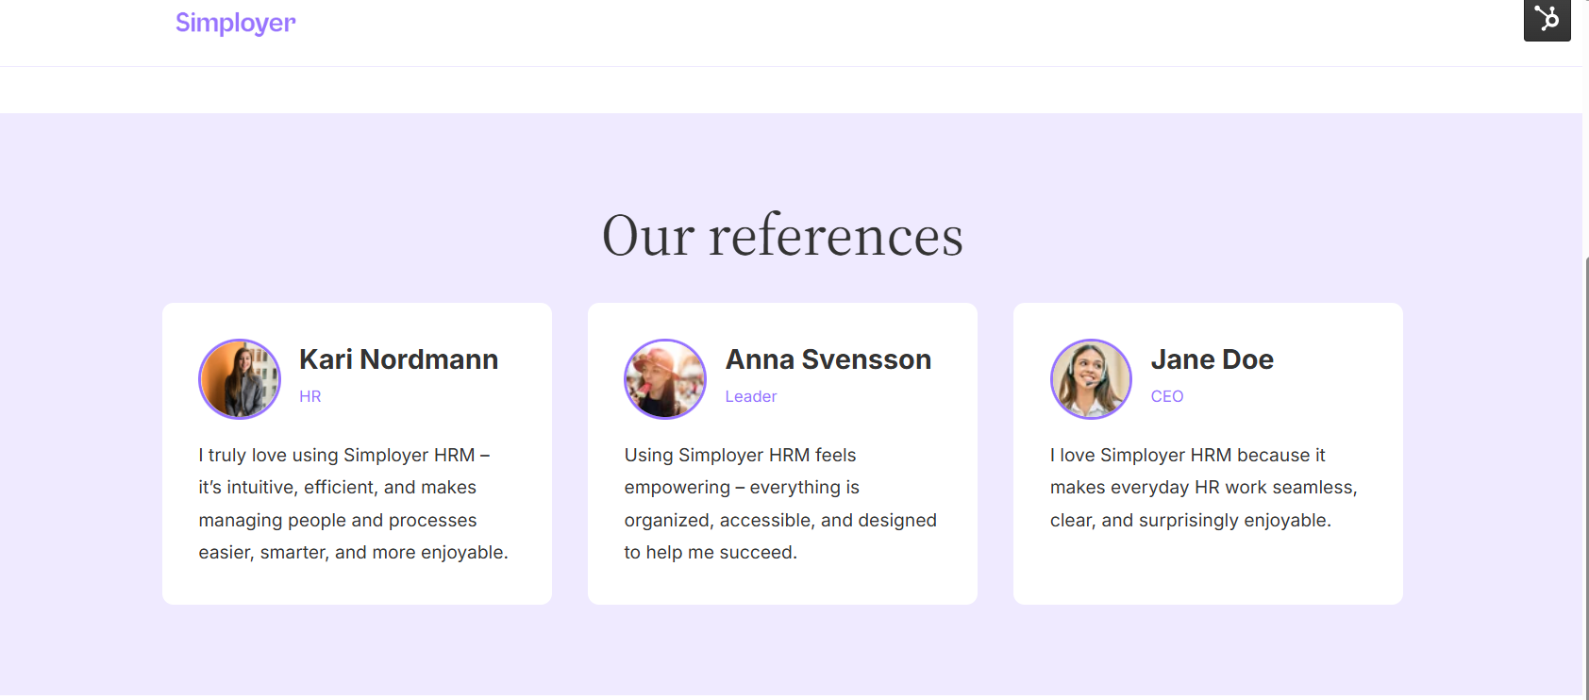The image size is (1589, 700).
Task: Click Jane Doe's testimonial quote text
Action: pos(1203,488)
